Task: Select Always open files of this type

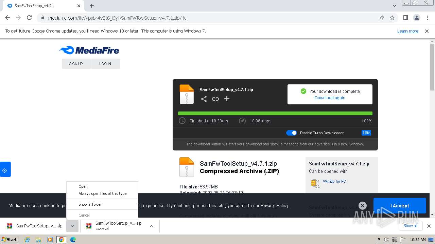Action: [102, 194]
